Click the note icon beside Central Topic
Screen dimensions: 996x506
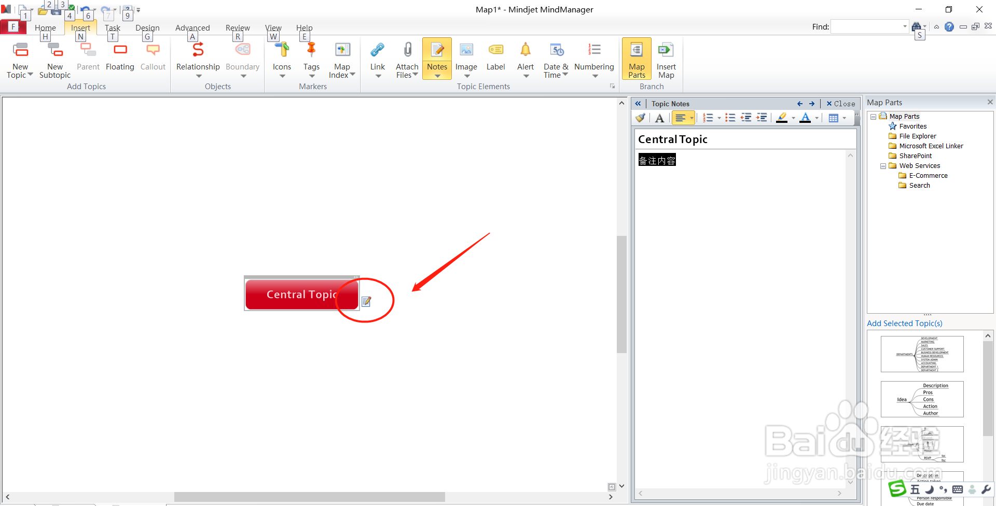pyautogui.click(x=366, y=301)
